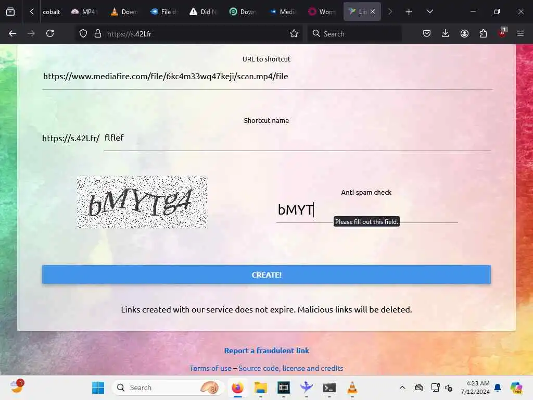The image size is (533, 400).
Task: Expand the list all tabs dropdown
Action: click(x=429, y=11)
